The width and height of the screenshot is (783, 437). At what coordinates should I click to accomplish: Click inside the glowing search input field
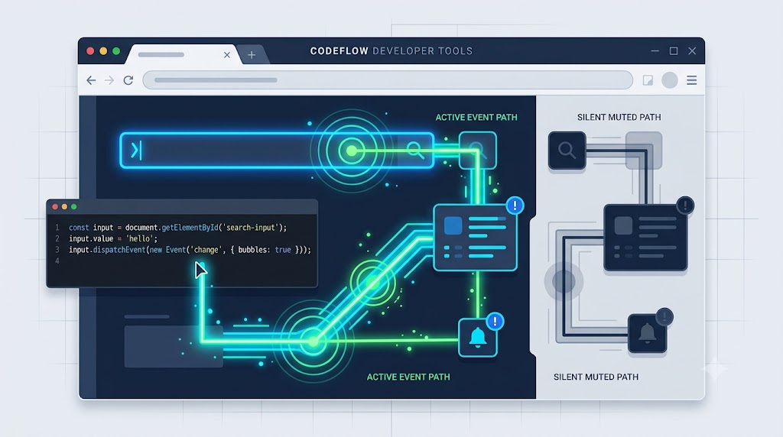click(x=277, y=151)
